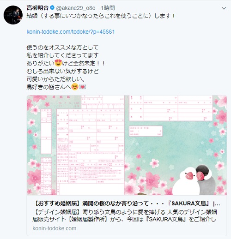
Task: Click the tweet's first line 結婚…します！
Action: click(101, 16)
